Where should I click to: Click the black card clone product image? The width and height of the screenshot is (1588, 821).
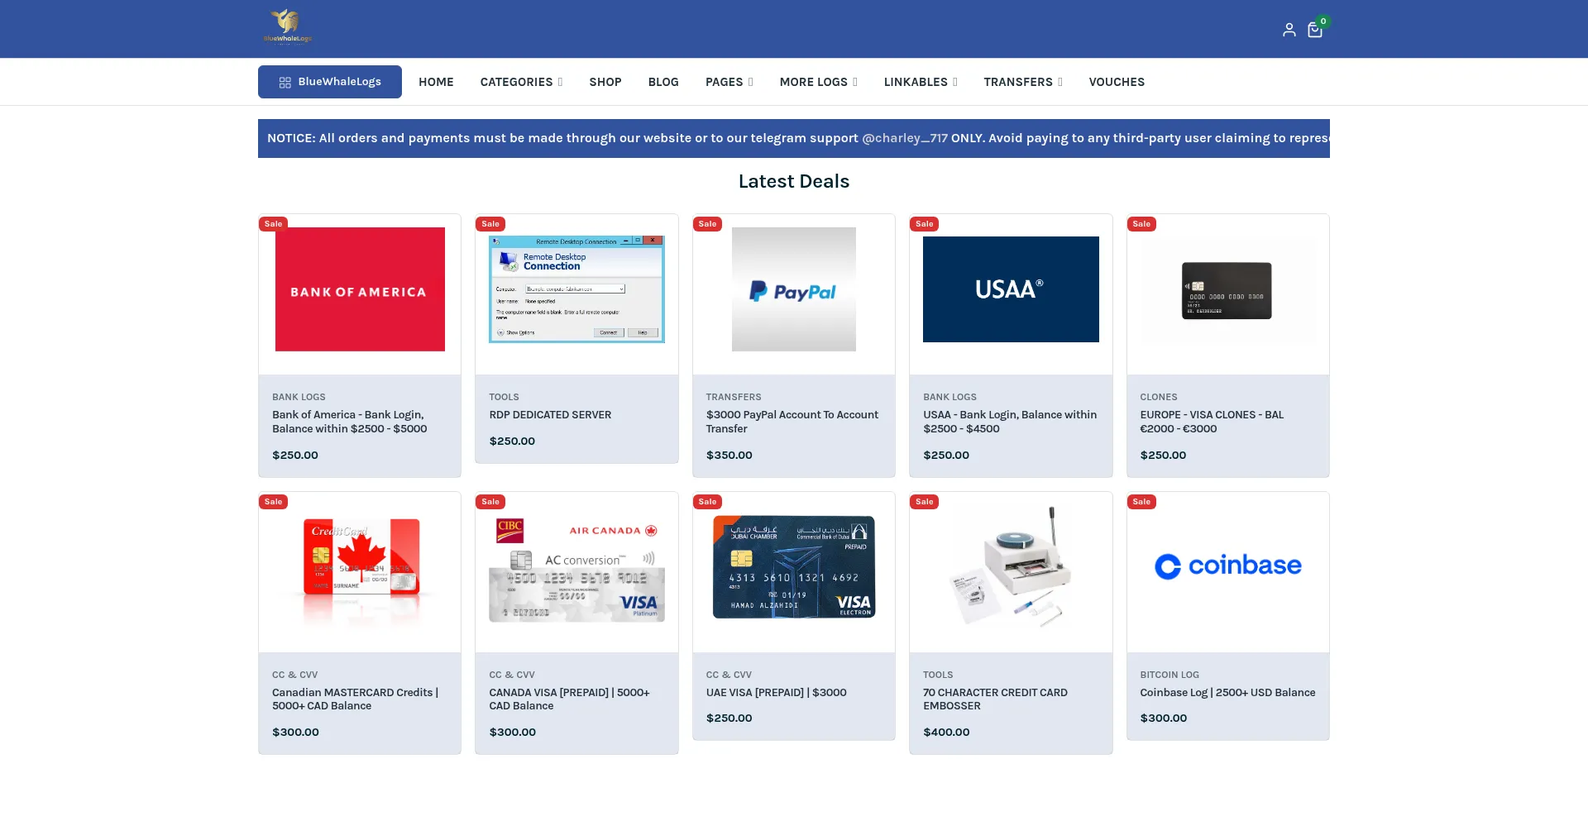[x=1227, y=290]
